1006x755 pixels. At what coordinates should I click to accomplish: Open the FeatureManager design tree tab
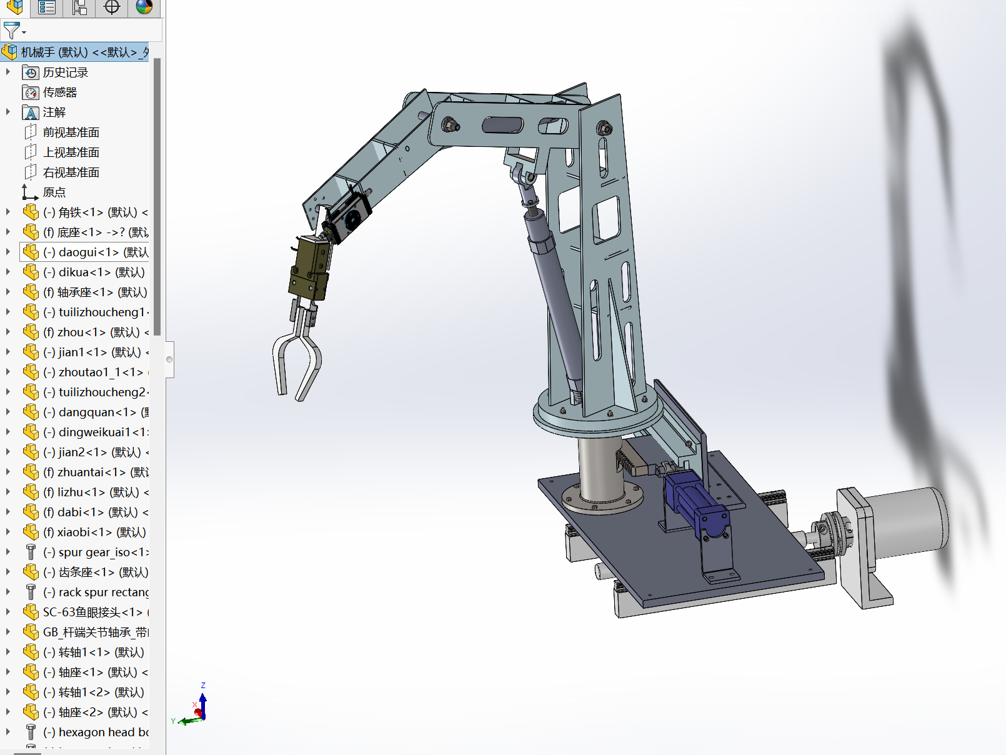click(14, 7)
